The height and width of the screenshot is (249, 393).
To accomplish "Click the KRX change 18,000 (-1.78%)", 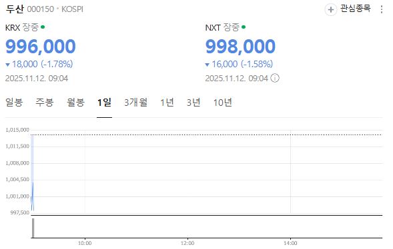I will click(39, 65).
